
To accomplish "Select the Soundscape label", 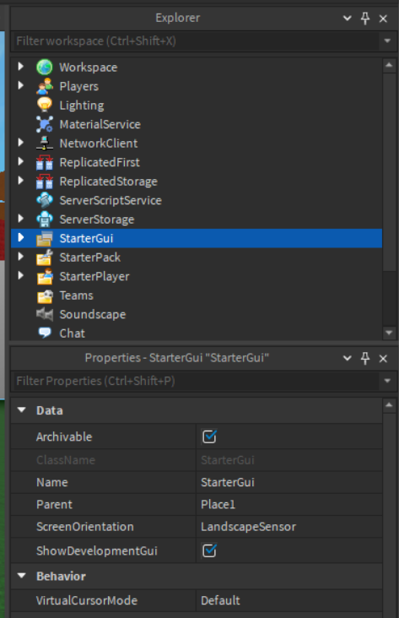I will point(93,315).
